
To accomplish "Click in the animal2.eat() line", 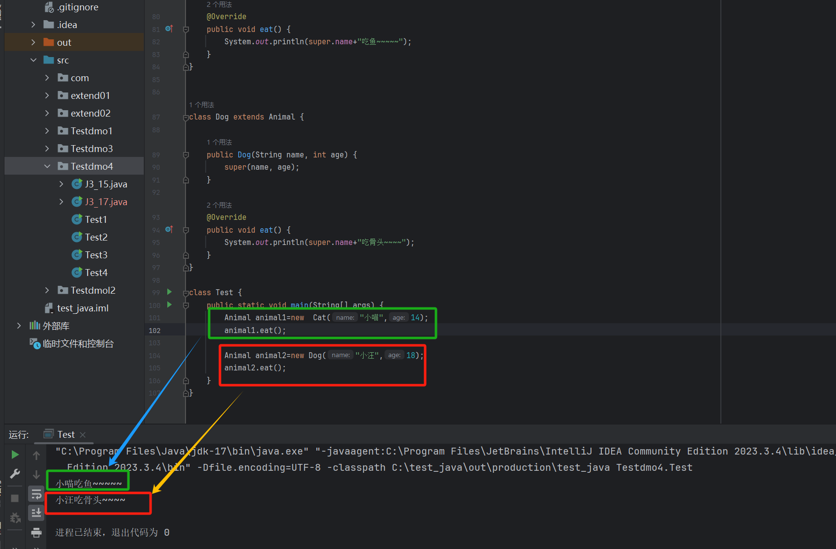I will 255,368.
